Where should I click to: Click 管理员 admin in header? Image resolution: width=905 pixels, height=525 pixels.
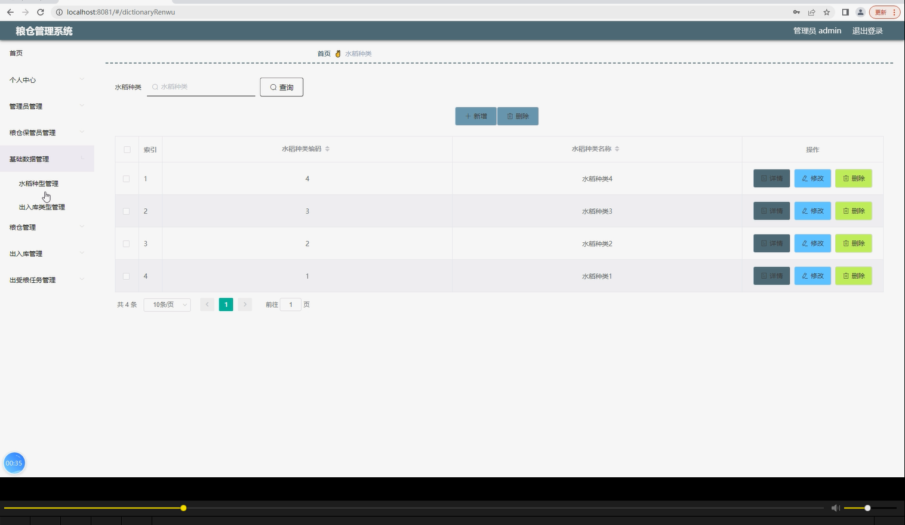pos(817,31)
